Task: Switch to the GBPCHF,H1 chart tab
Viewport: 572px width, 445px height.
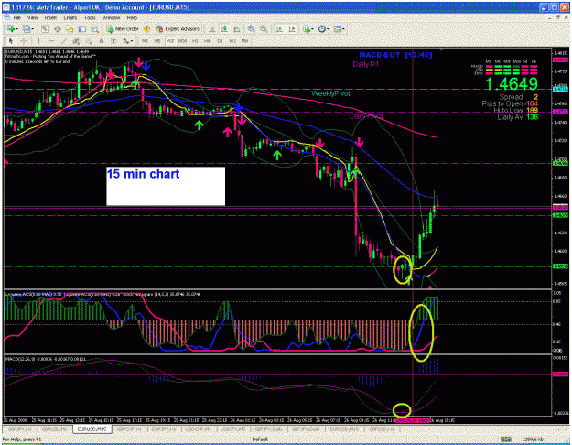Action: coord(129,429)
